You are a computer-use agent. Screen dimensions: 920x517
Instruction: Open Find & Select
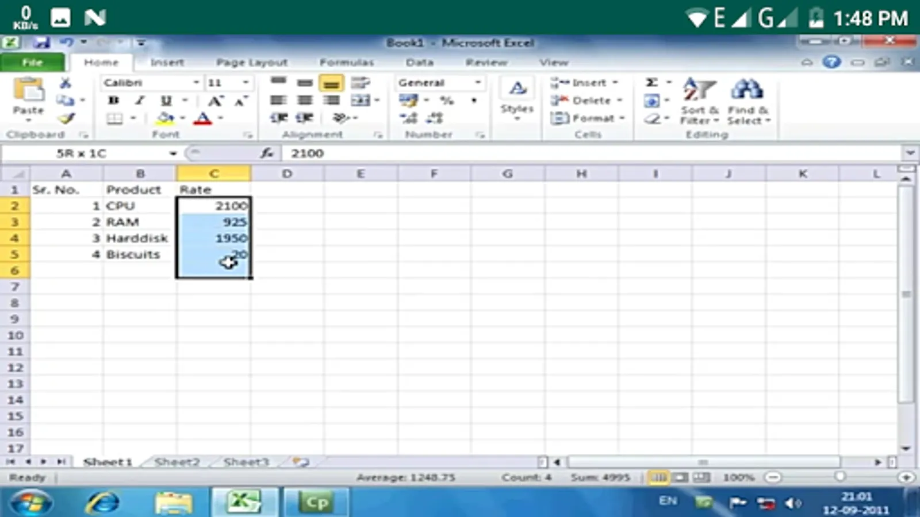tap(748, 102)
